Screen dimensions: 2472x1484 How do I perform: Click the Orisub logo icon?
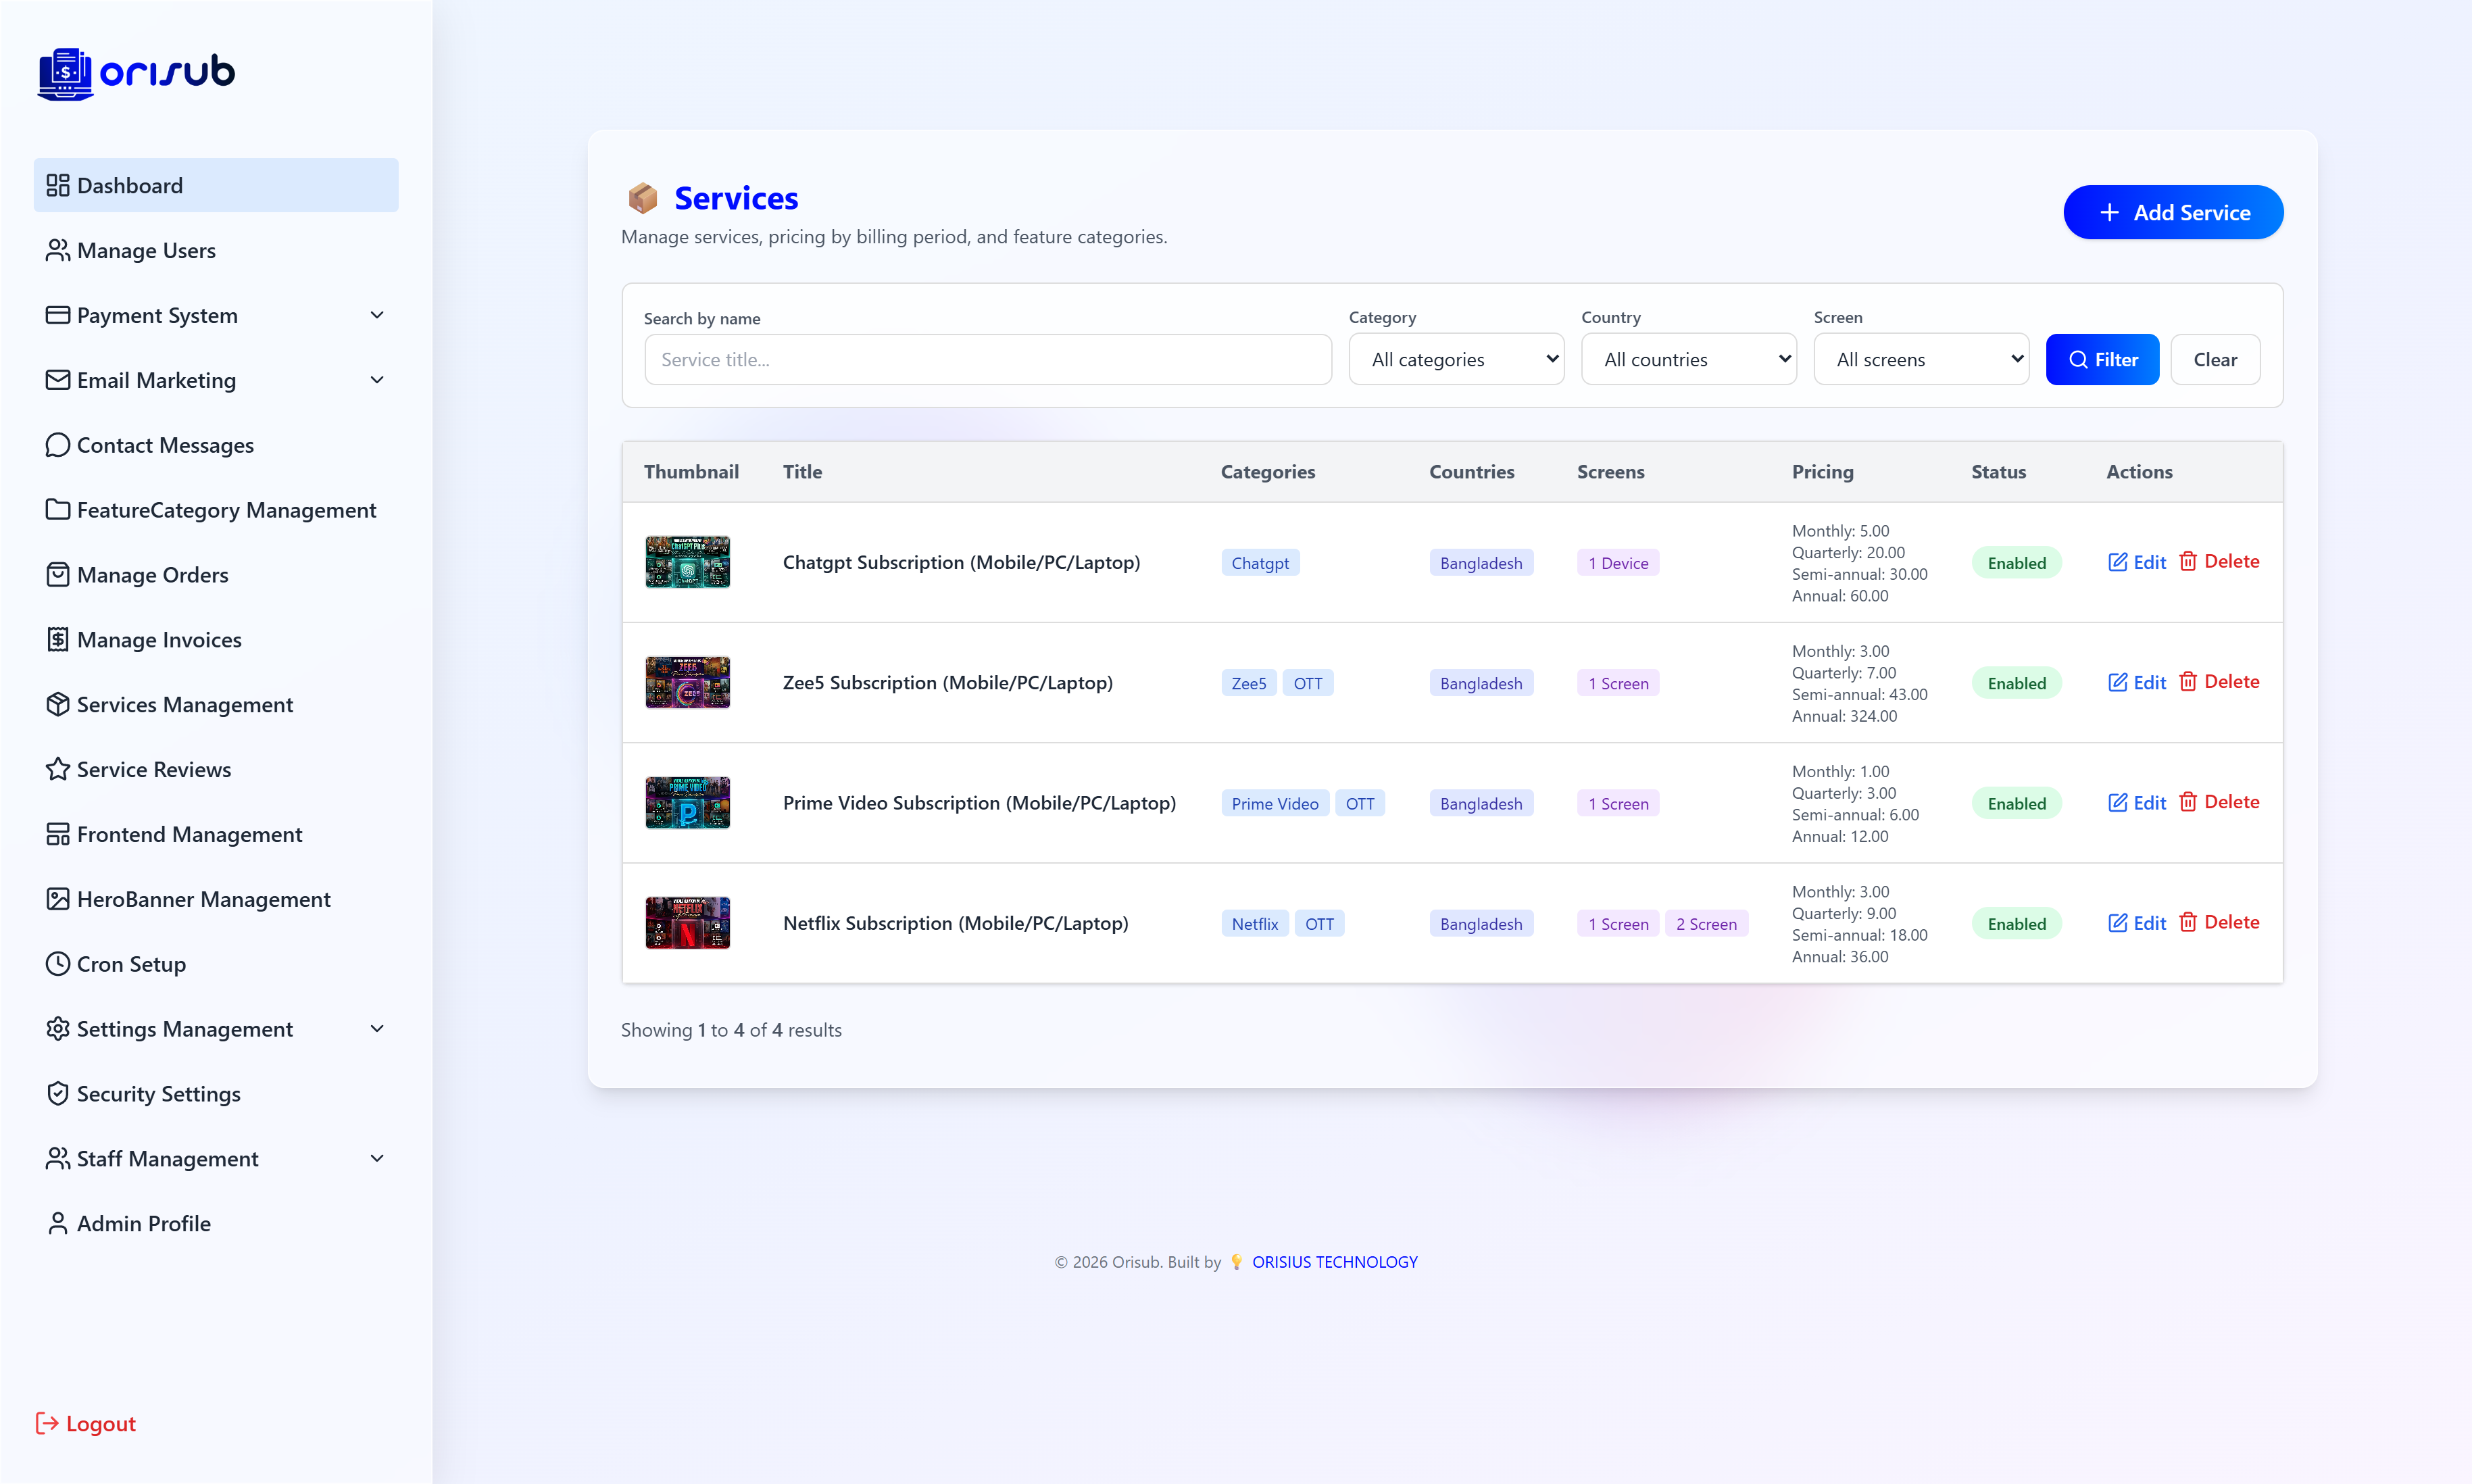point(65,74)
